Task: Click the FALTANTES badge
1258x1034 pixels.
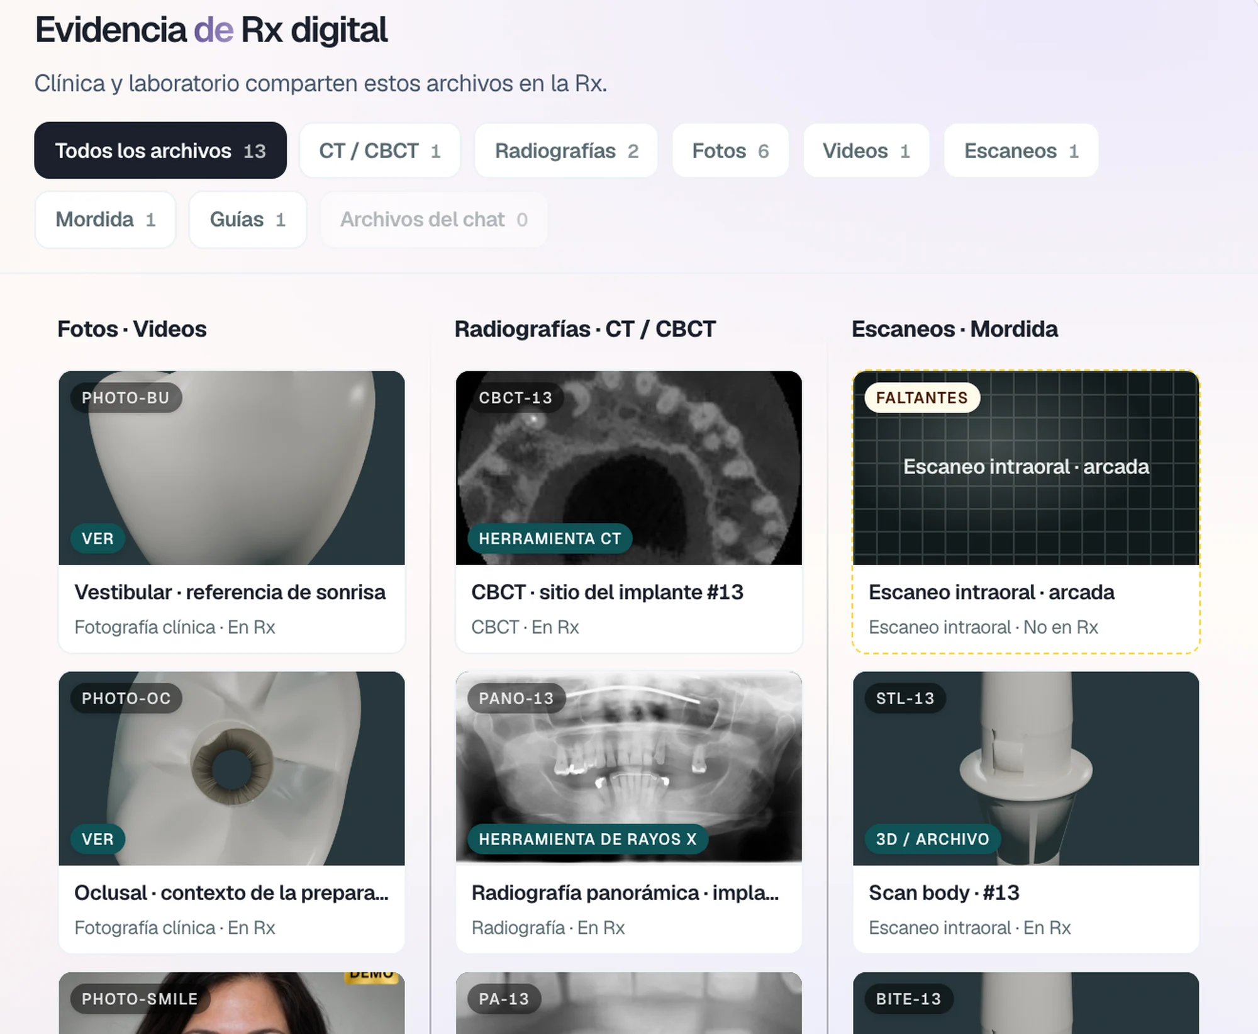Action: coord(922,398)
